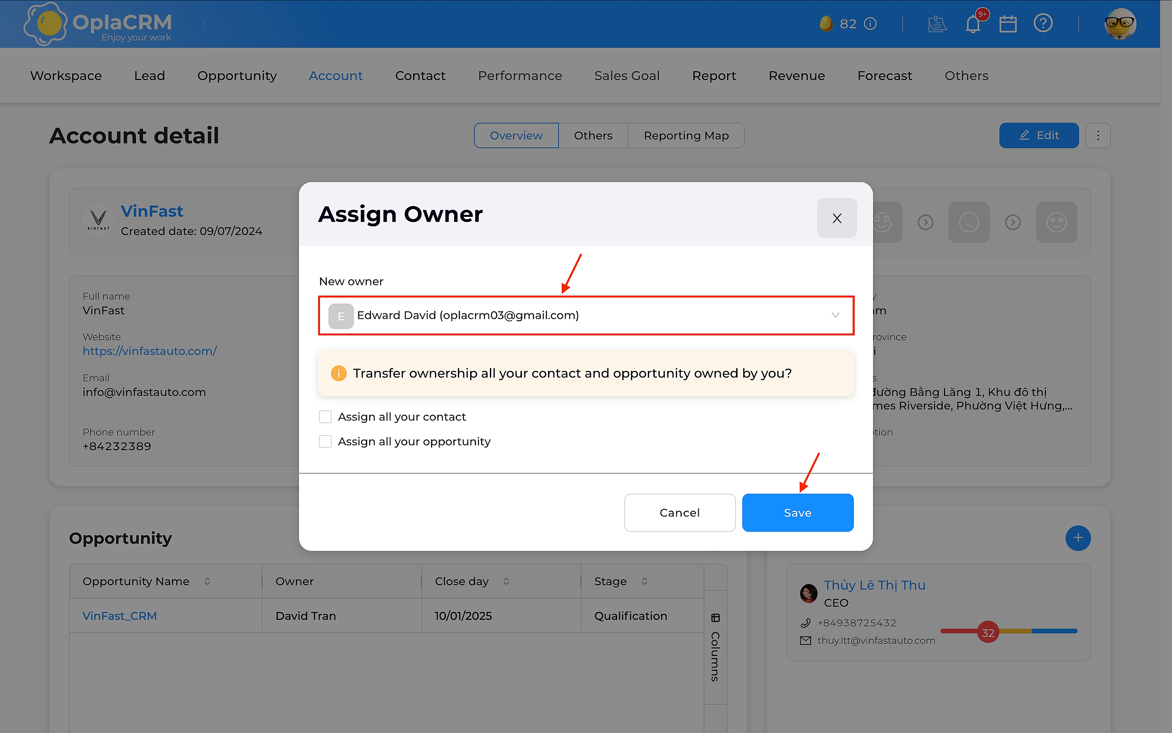Select the Overview tab
1172x733 pixels.
516,135
